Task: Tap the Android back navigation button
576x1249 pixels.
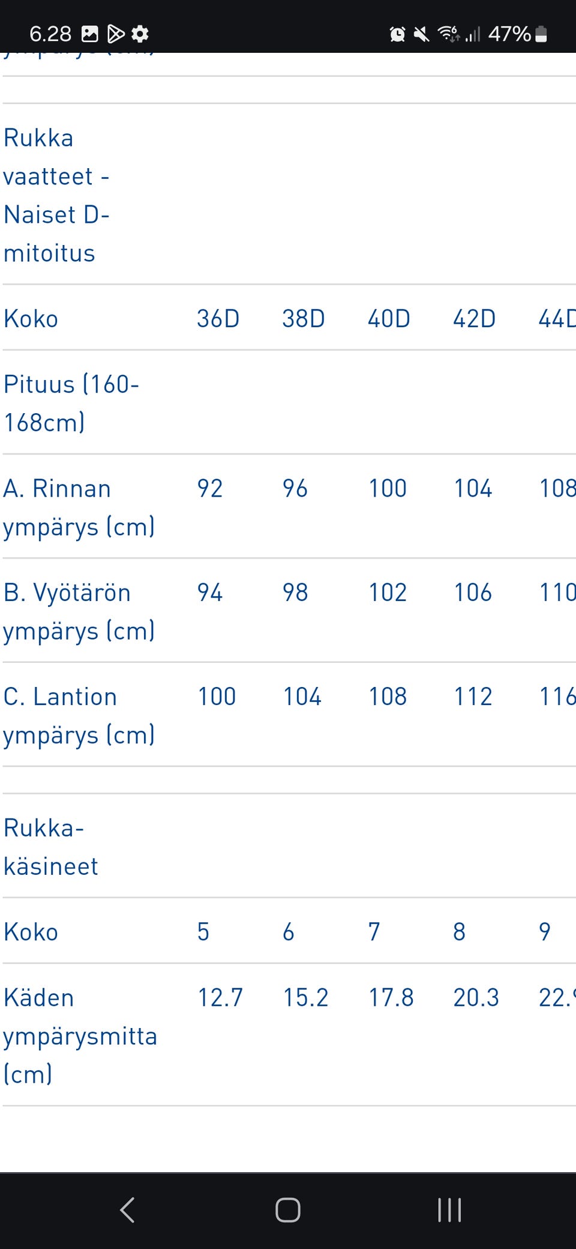Action: tap(127, 1210)
